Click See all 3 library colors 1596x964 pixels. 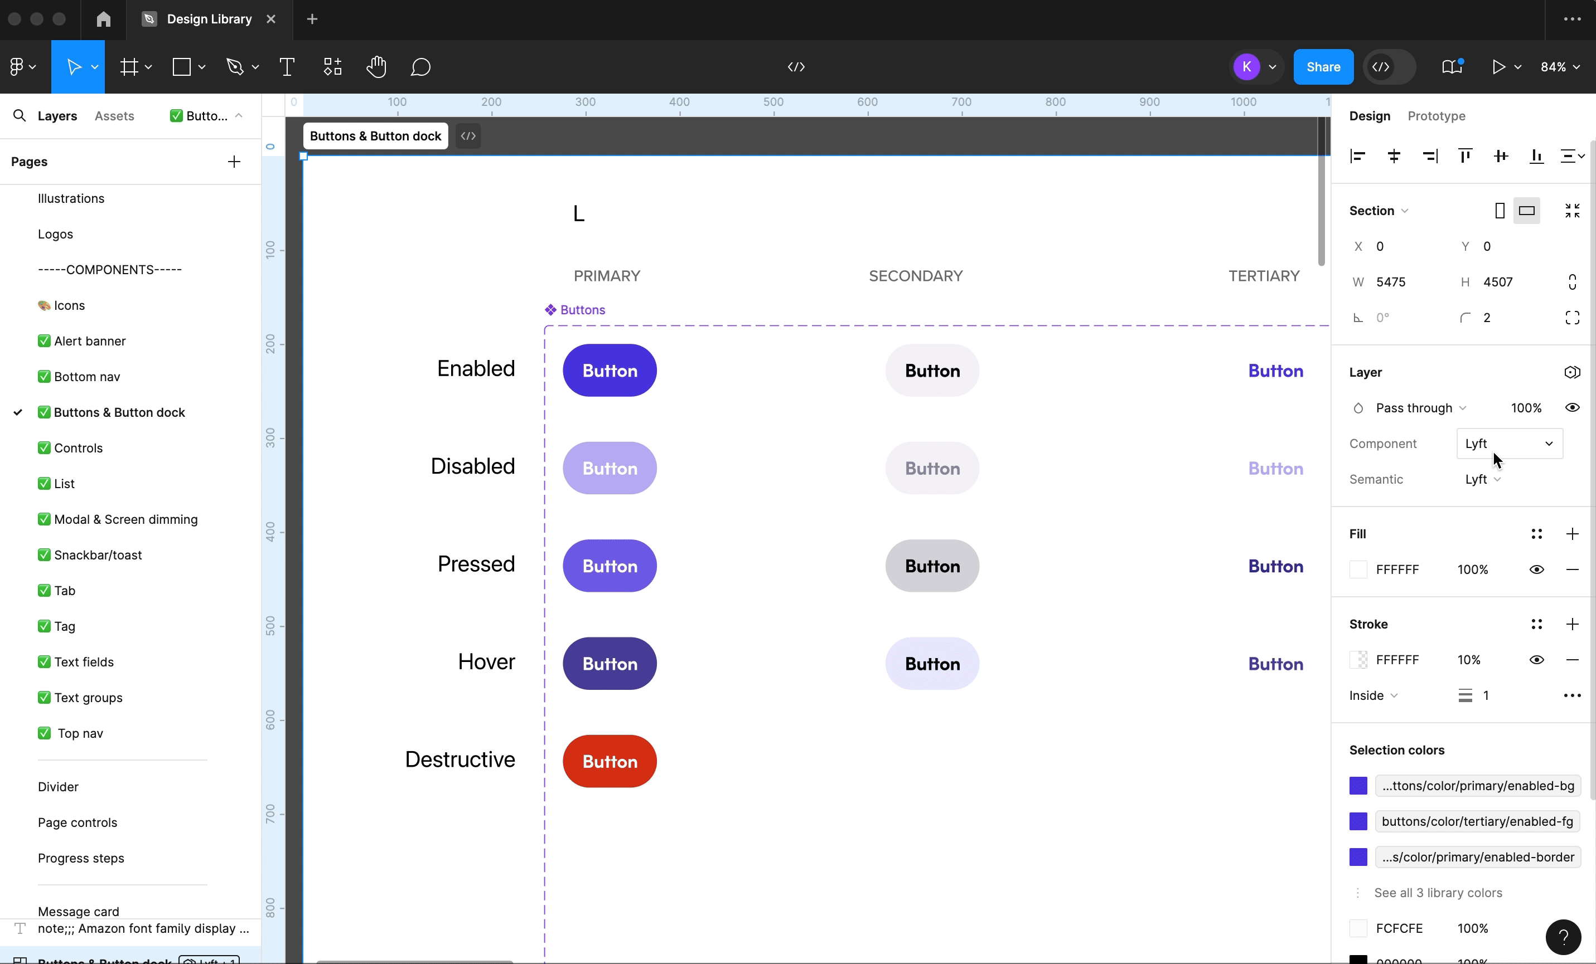click(1438, 893)
